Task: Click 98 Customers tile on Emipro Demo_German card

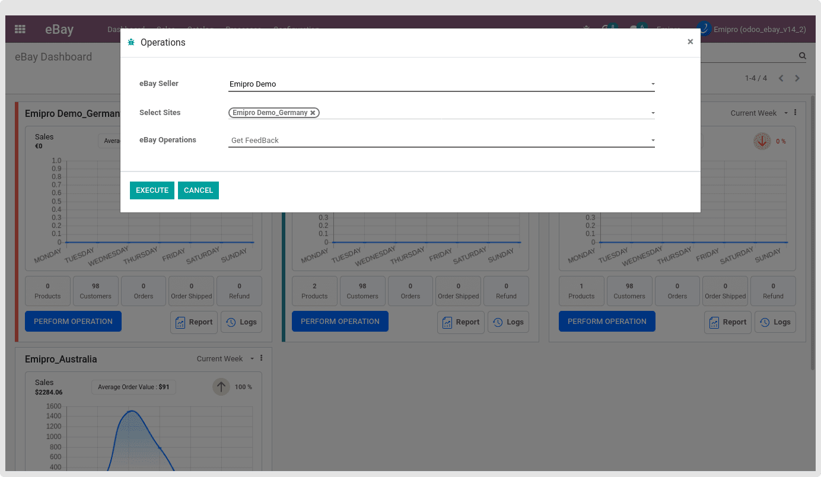Action: (x=96, y=291)
